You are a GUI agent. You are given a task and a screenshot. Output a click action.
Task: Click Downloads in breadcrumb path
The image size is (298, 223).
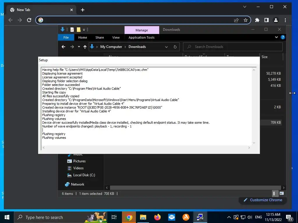tap(137, 47)
